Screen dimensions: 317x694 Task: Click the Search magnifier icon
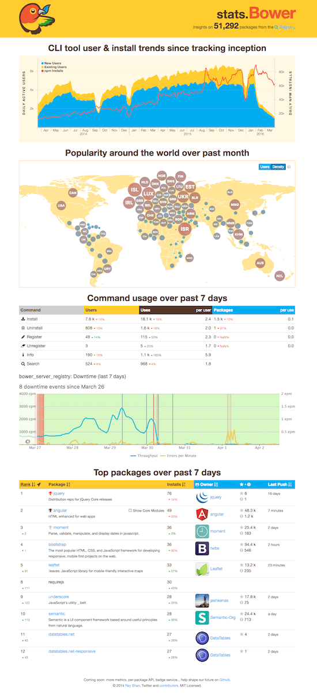coord(23,364)
